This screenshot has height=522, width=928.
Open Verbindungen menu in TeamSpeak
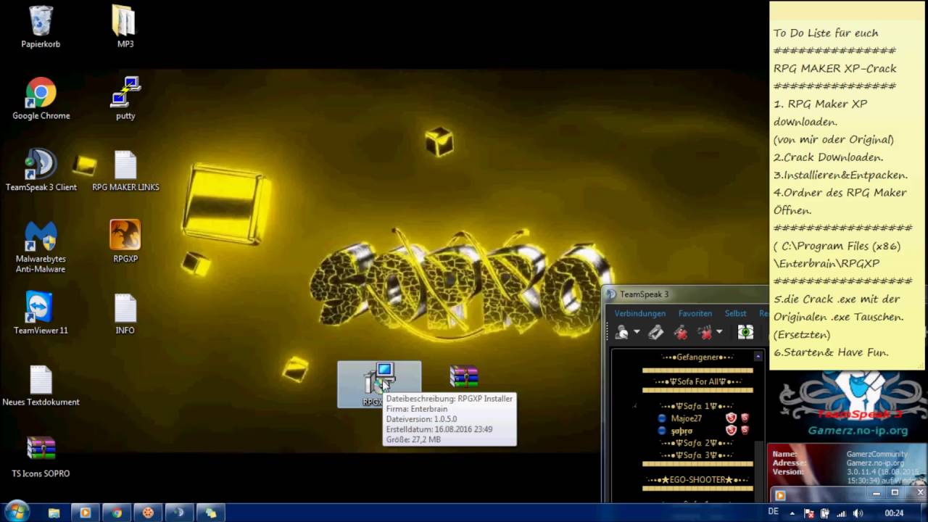point(640,313)
